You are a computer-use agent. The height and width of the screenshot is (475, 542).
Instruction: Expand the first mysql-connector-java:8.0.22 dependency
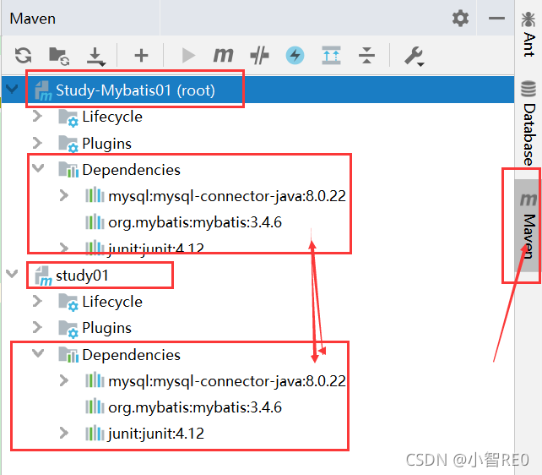point(64,195)
